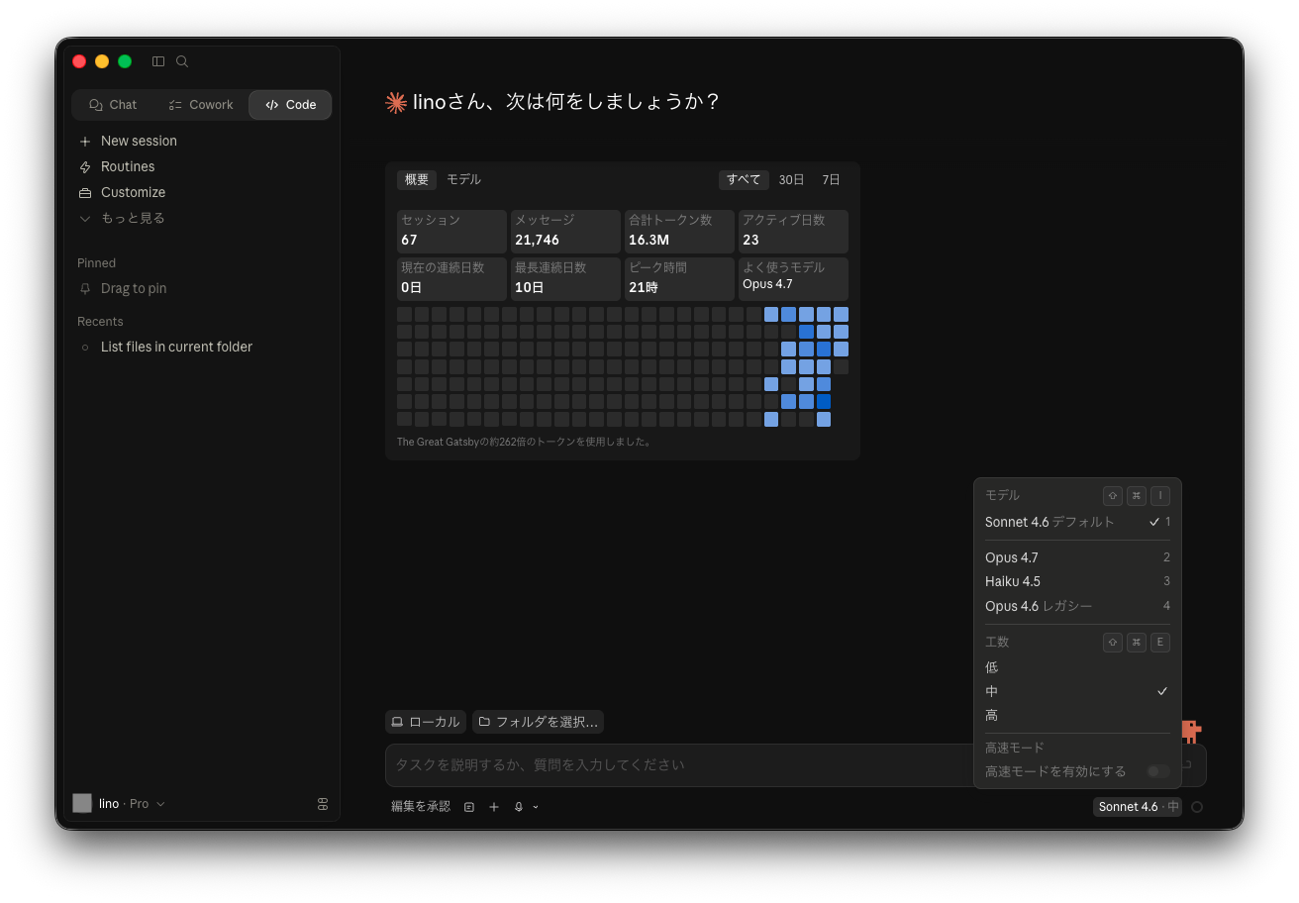Click the microphone dictation icon
Viewport: 1299px width, 903px height.
click(519, 807)
